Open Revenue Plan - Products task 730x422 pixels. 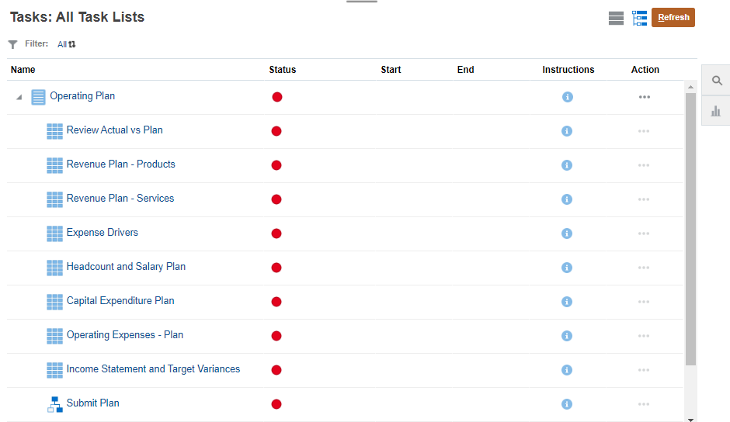click(120, 164)
